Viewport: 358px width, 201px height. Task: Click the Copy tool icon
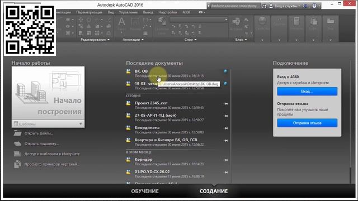click(x=81, y=26)
